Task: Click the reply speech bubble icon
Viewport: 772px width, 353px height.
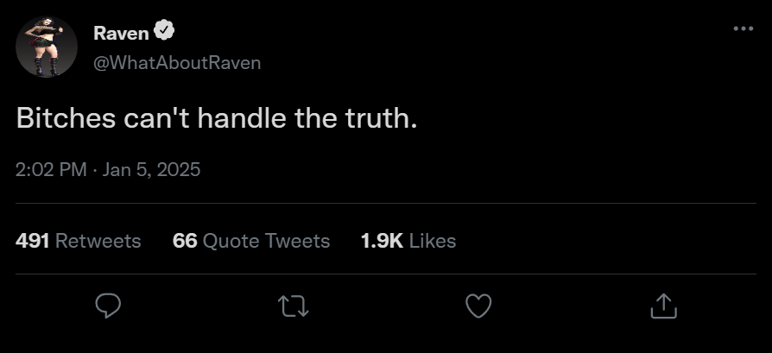Action: tap(107, 306)
